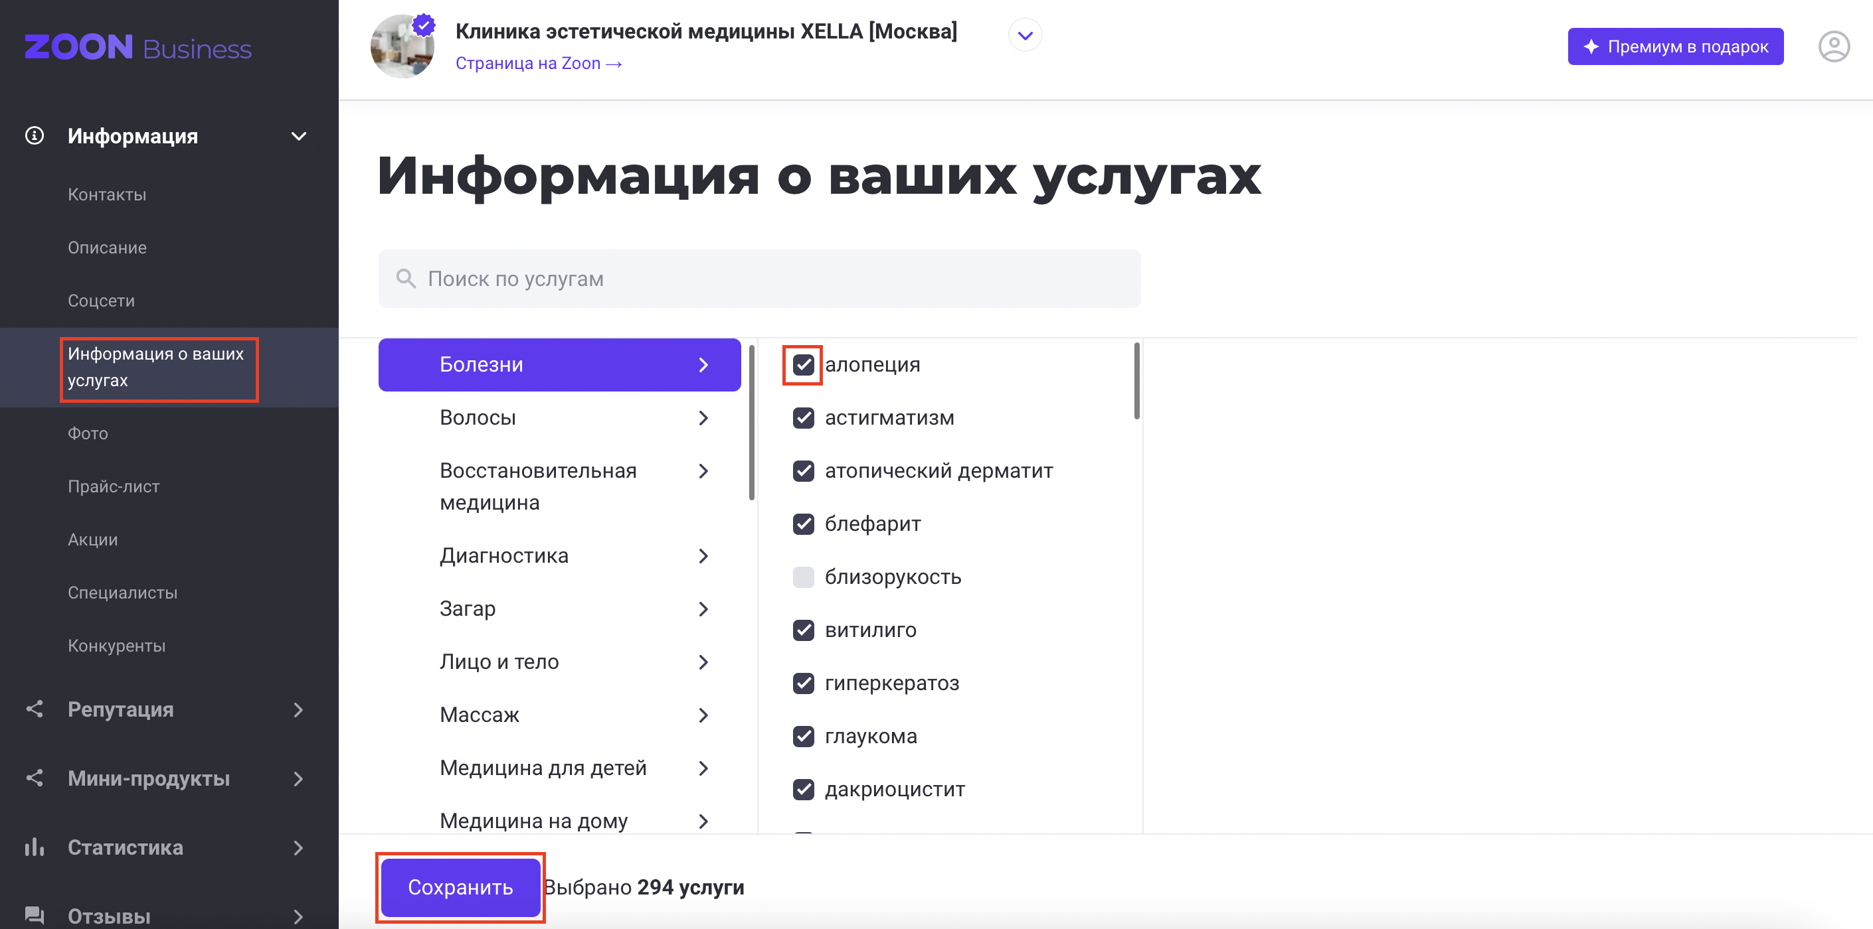Image resolution: width=1873 pixels, height=929 pixels.
Task: Uncheck the глаукома checkbox
Action: click(803, 736)
